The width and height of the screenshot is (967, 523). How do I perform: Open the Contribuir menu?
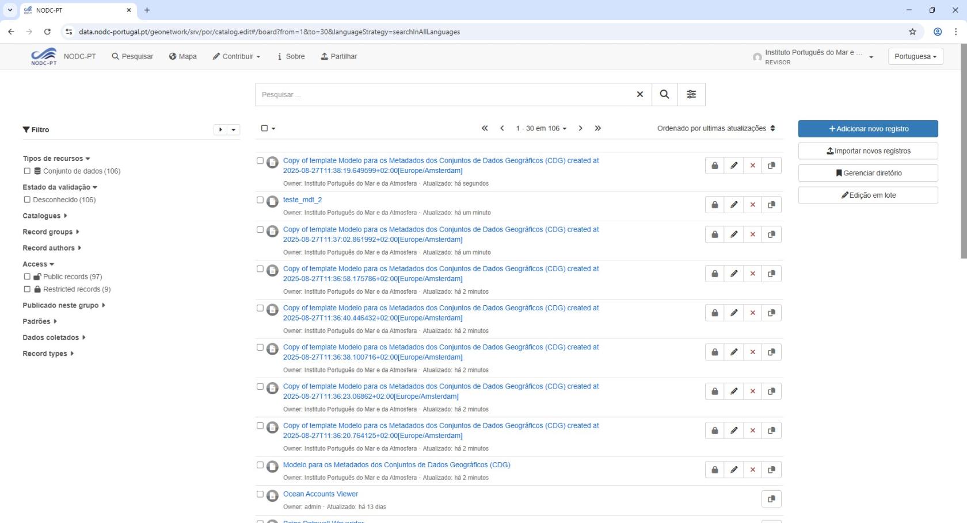pos(237,56)
